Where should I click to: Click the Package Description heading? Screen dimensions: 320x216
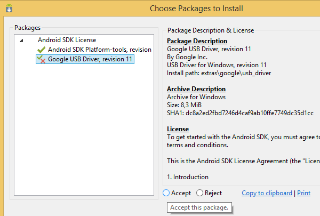197,41
